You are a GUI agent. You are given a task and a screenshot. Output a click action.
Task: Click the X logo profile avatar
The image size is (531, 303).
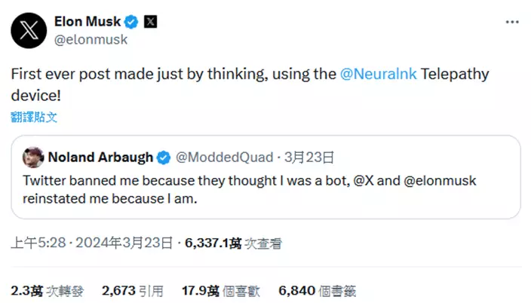click(27, 29)
